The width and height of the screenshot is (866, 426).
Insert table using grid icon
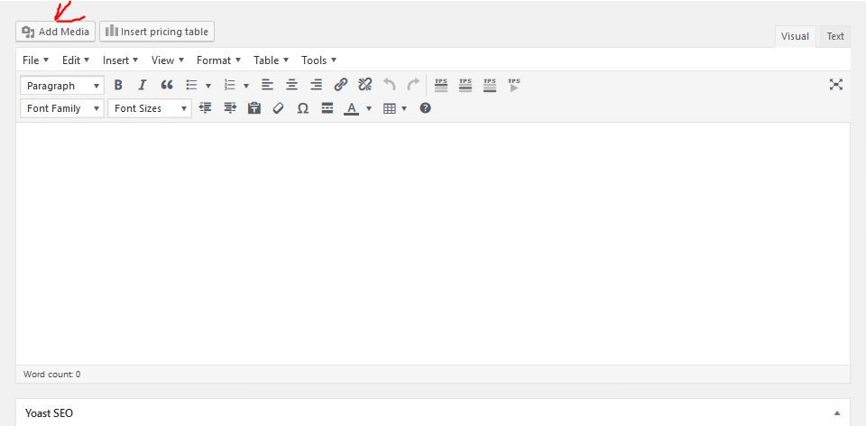(x=390, y=108)
